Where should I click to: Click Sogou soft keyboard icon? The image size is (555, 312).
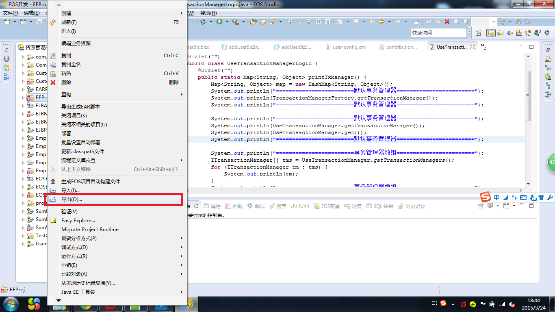(x=523, y=198)
